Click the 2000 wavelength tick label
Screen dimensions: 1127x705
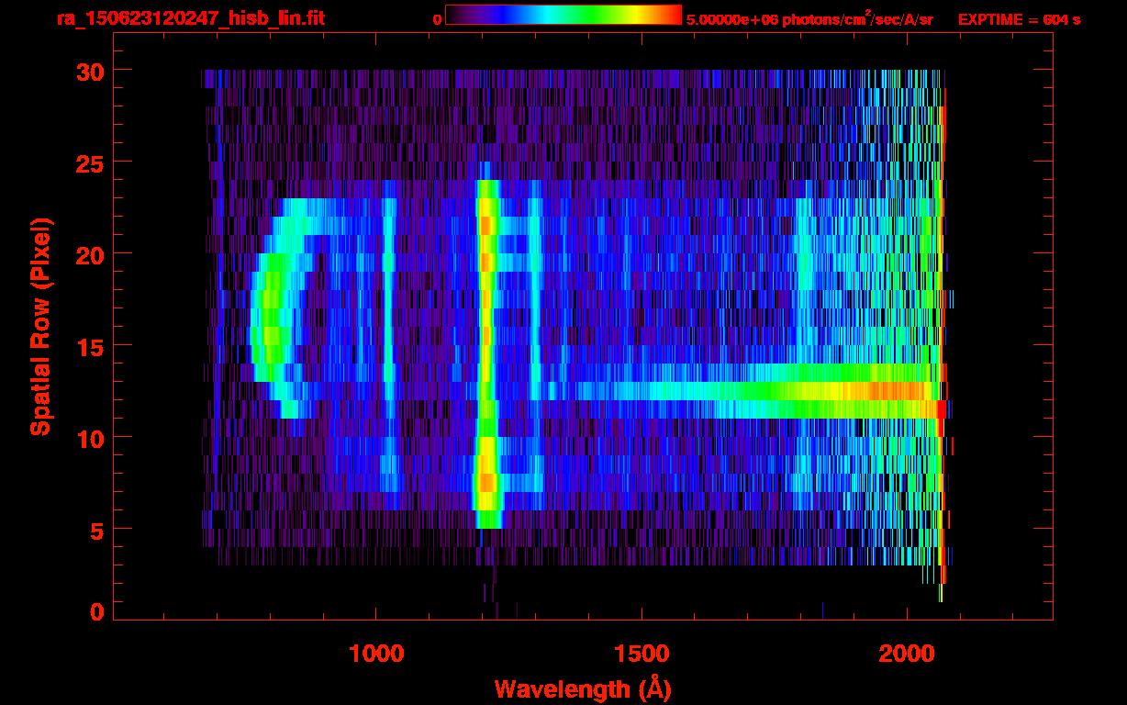[907, 654]
